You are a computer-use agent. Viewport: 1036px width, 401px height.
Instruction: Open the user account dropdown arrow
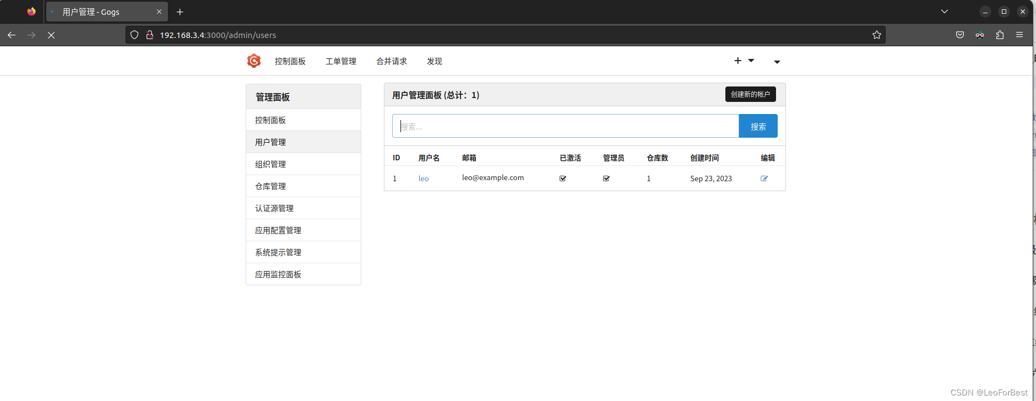(777, 62)
